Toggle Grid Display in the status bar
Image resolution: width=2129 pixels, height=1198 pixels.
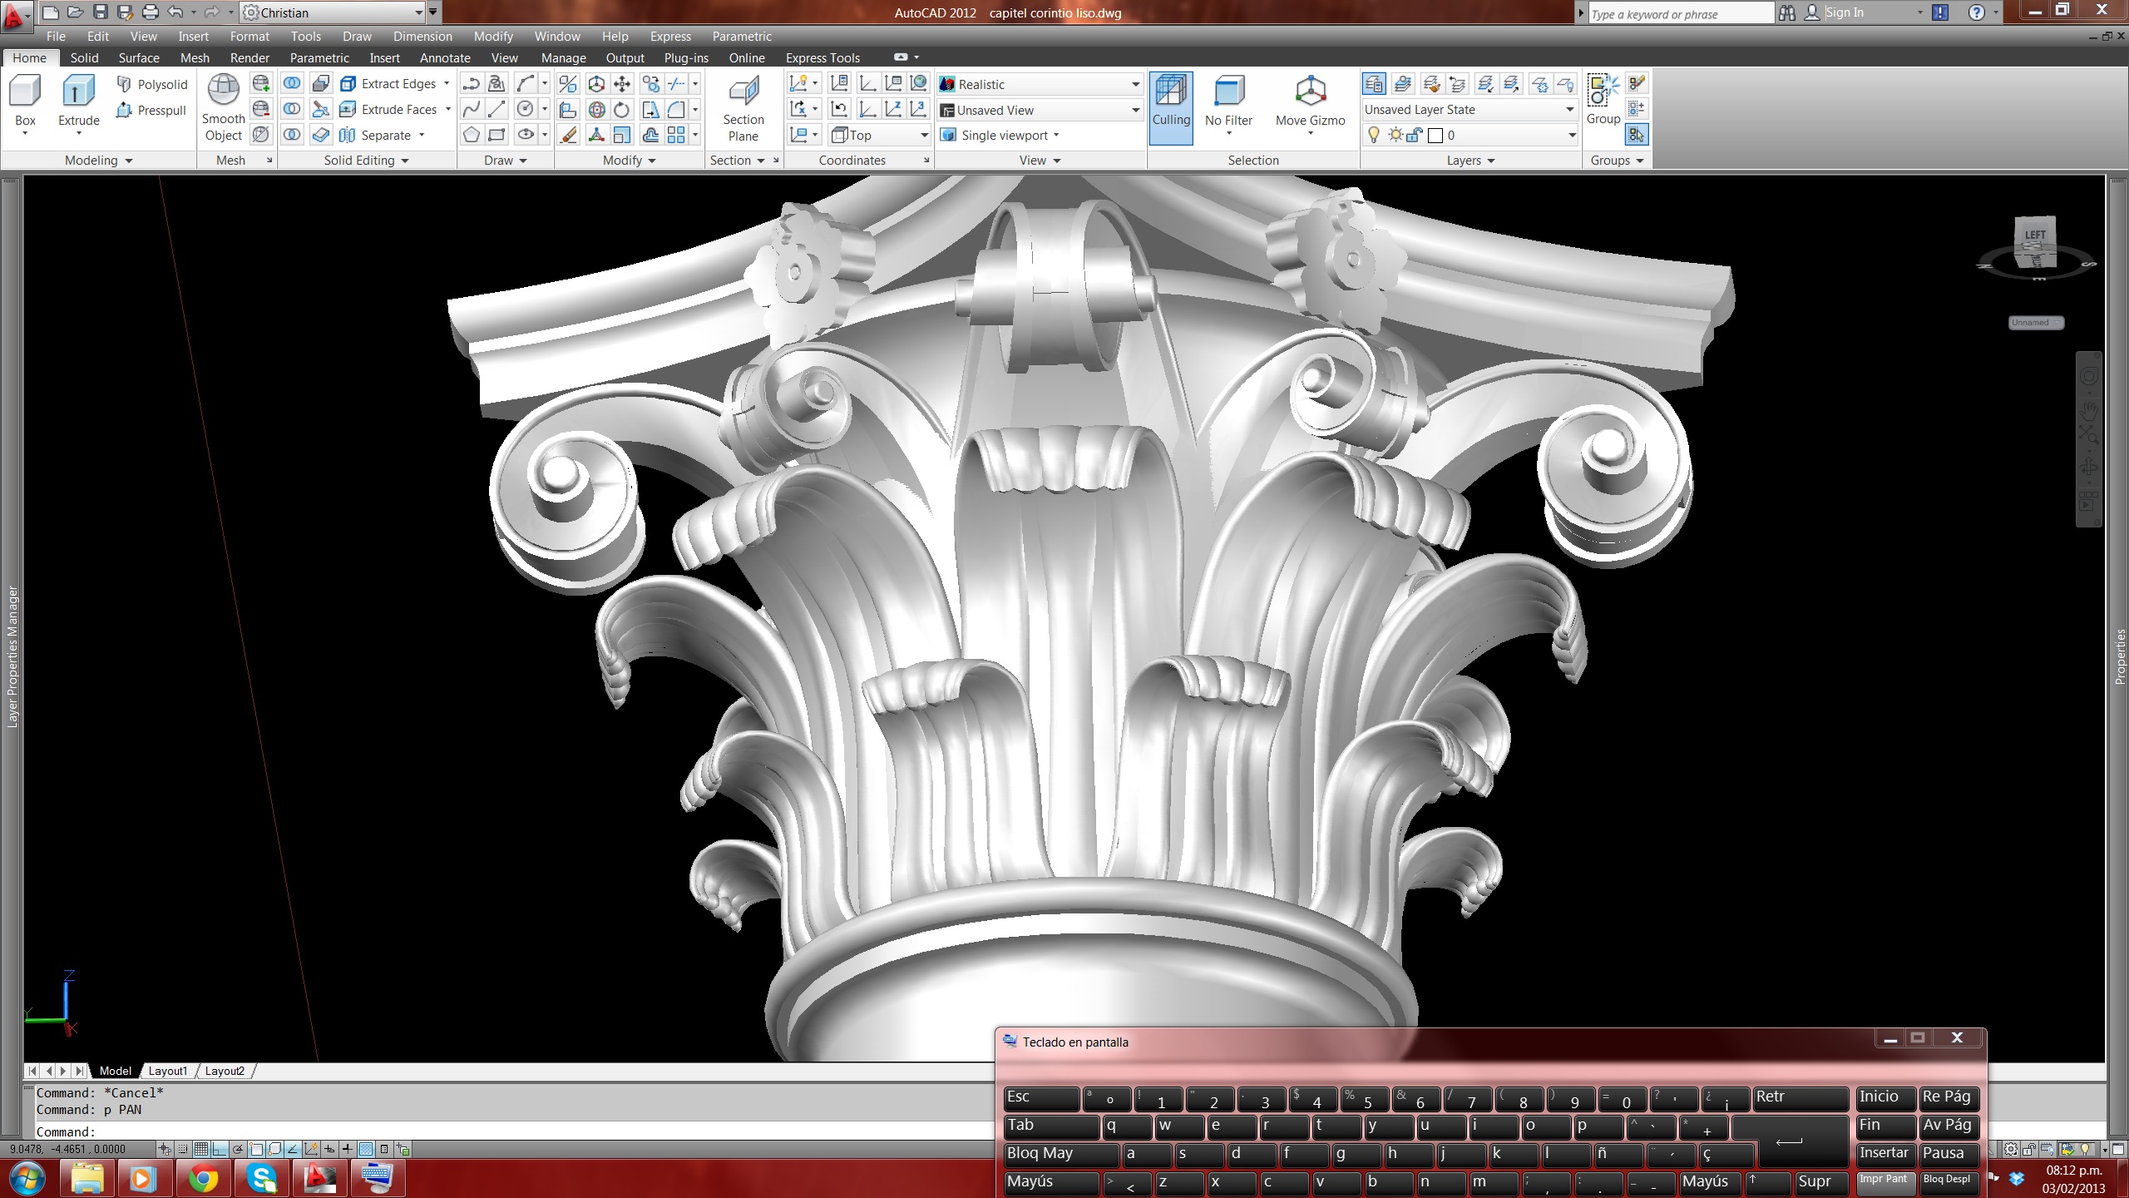tap(201, 1150)
